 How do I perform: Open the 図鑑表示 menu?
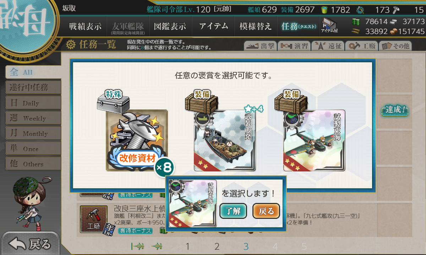pyautogui.click(x=170, y=26)
